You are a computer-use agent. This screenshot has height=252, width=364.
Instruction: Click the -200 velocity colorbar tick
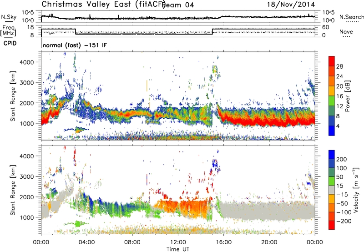(344, 221)
